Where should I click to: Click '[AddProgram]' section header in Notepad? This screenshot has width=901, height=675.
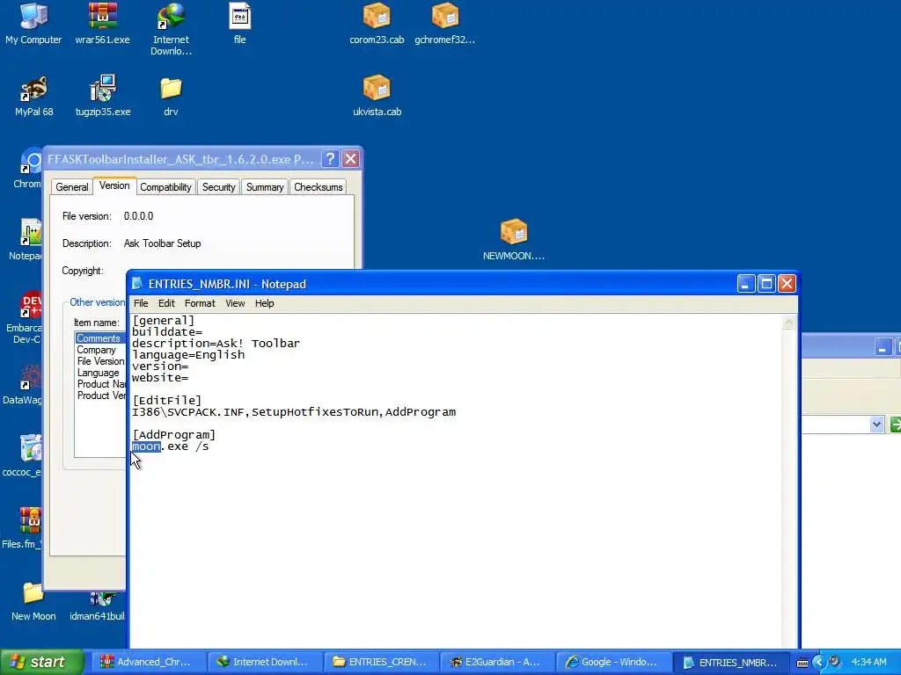(x=173, y=435)
